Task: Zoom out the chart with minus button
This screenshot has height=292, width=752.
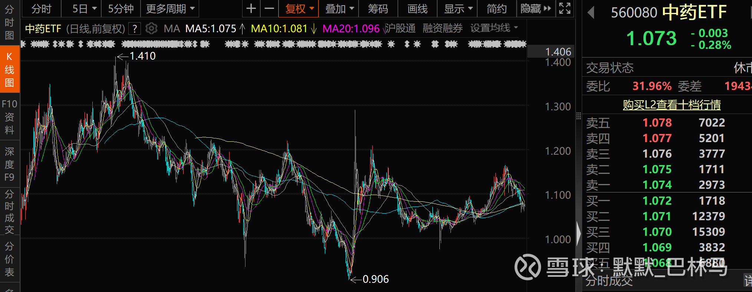Action: click(x=270, y=9)
